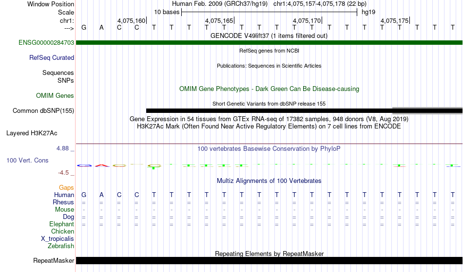
Task: Click the 4,075,170 ruler position
Action: 307,20
